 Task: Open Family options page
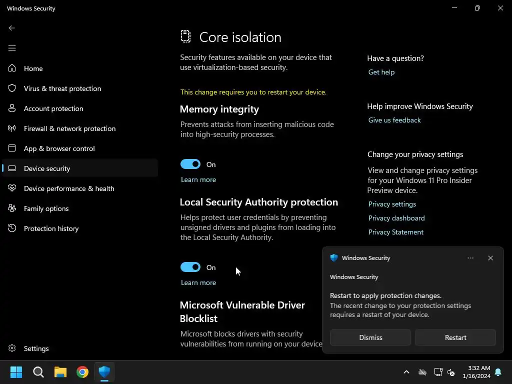[x=46, y=208]
